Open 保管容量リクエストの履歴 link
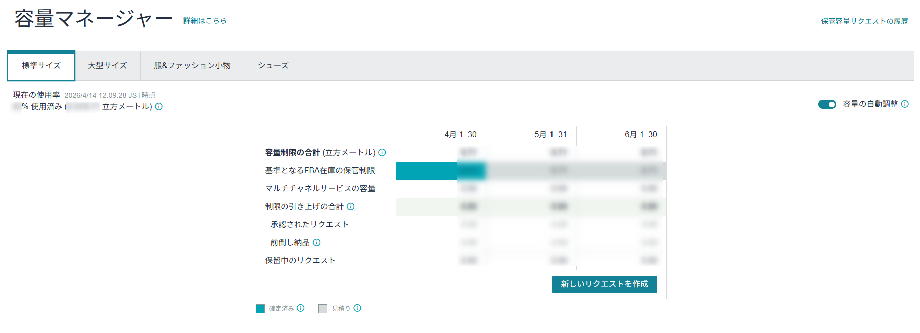The width and height of the screenshot is (920, 333). click(864, 21)
